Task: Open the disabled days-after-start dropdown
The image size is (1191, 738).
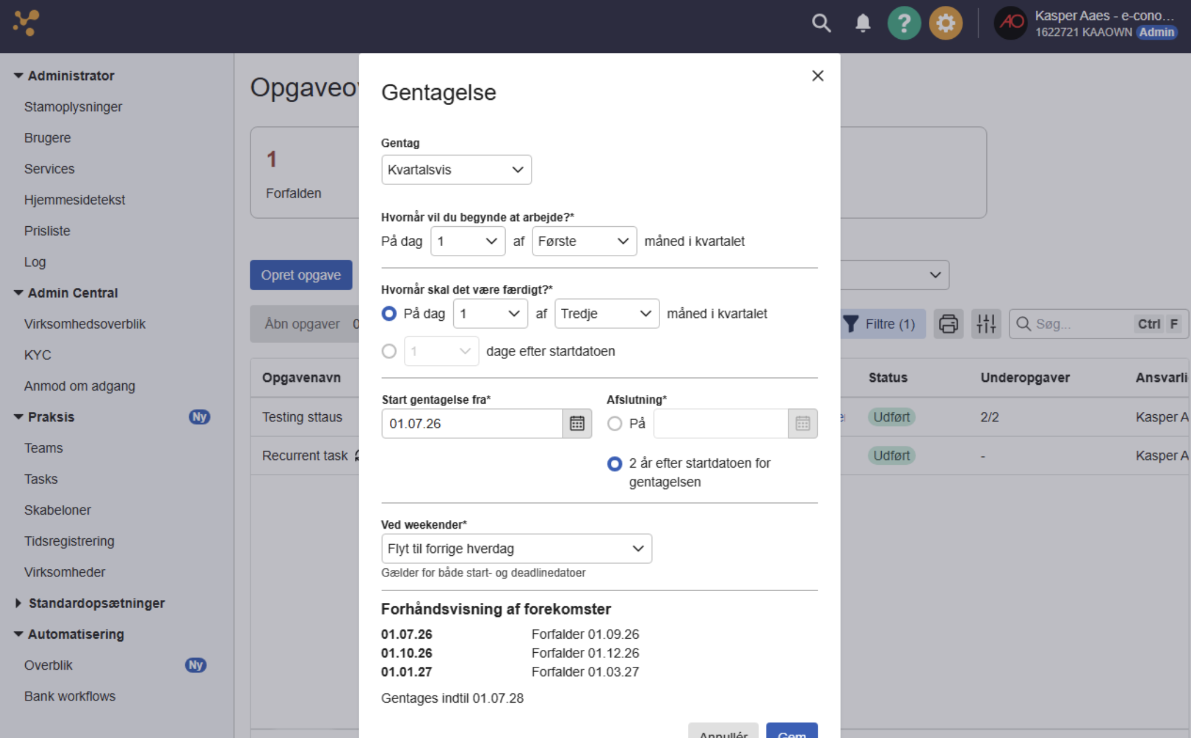Action: pos(441,351)
